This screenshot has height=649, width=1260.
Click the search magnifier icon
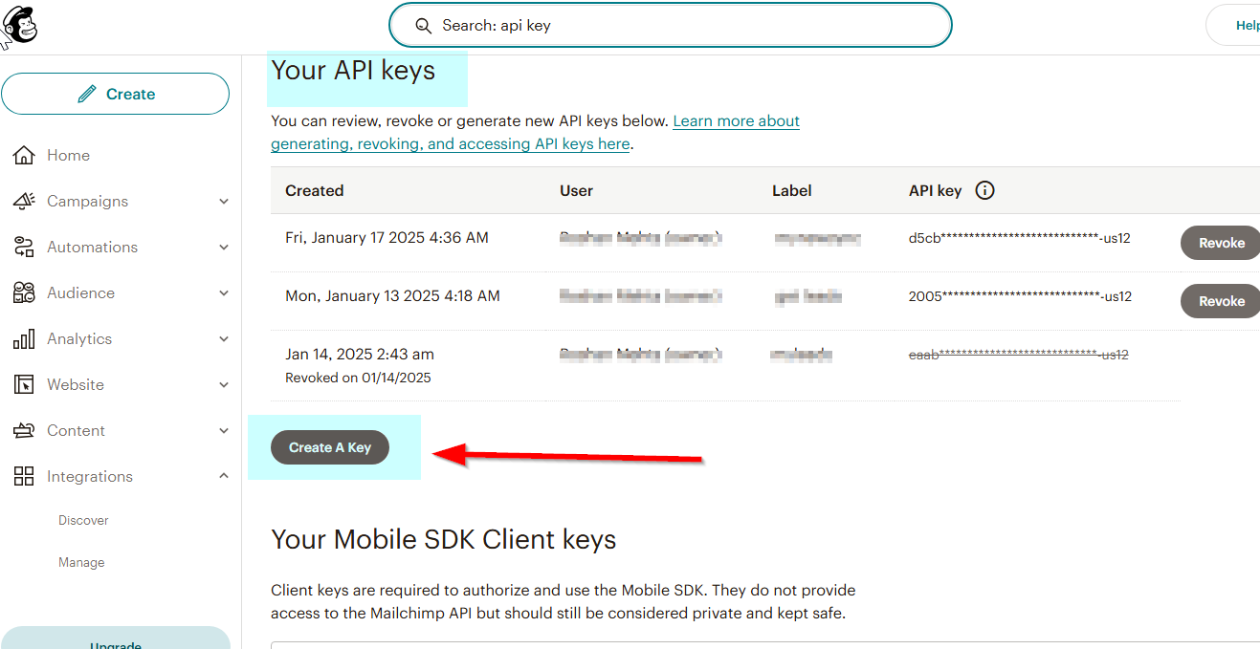coord(423,26)
